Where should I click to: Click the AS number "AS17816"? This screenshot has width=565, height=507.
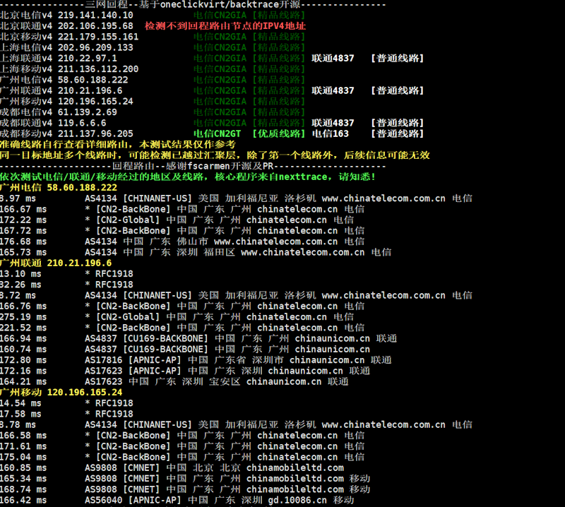103,361
